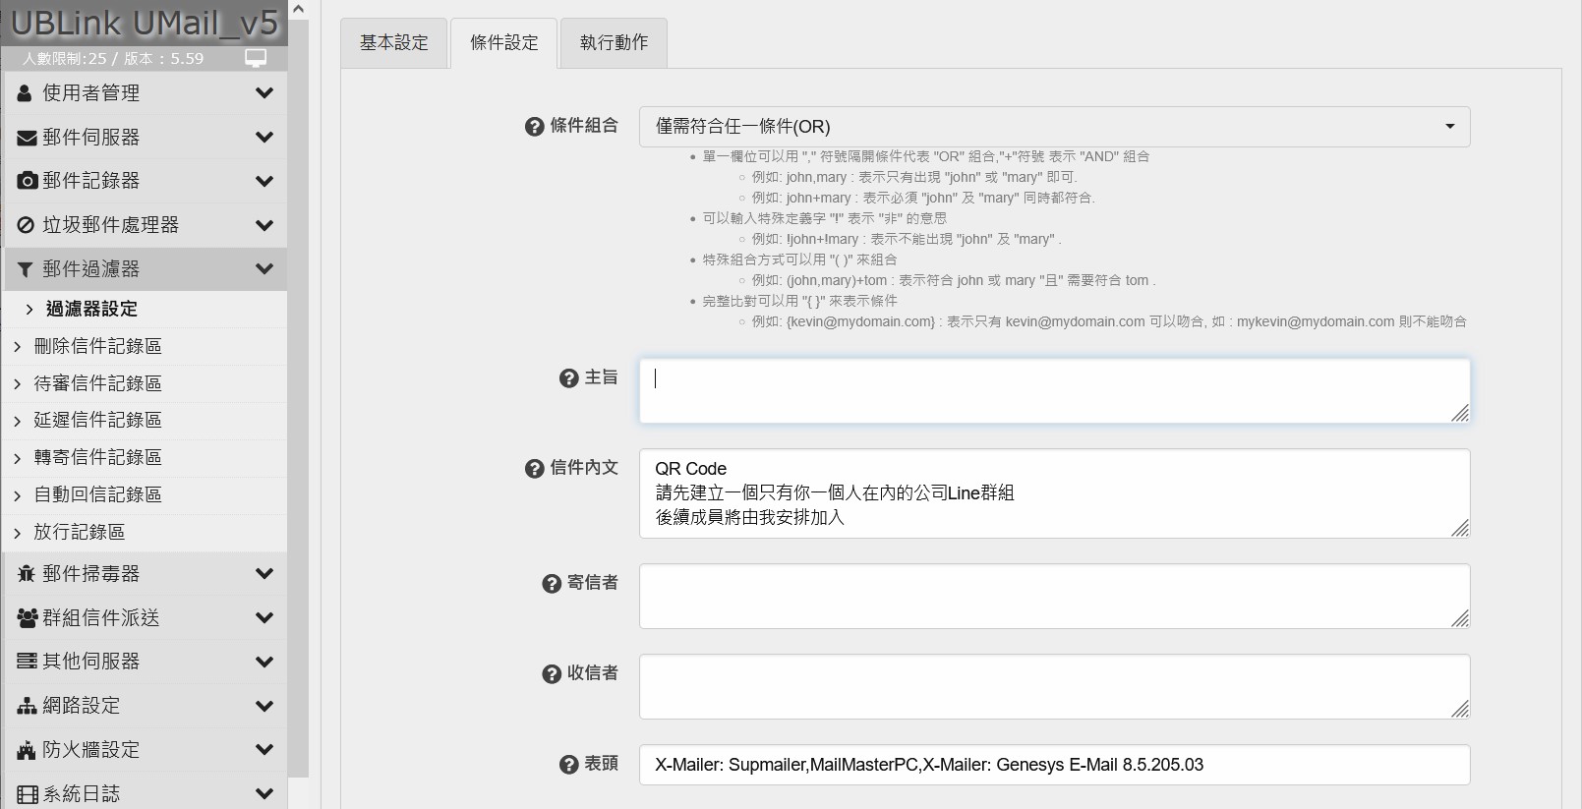Click help icon beside 寄信者
This screenshot has height=809, width=1582.
coord(552,584)
